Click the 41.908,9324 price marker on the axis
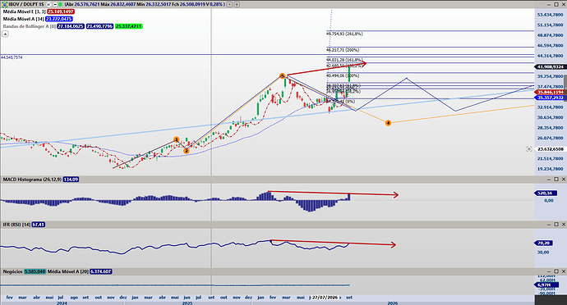 click(x=550, y=66)
